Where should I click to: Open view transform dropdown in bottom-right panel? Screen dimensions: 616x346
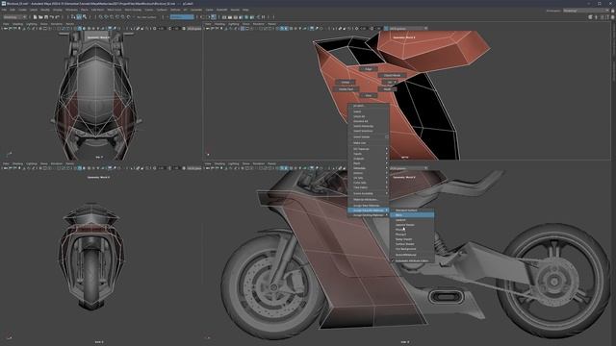coord(408,168)
